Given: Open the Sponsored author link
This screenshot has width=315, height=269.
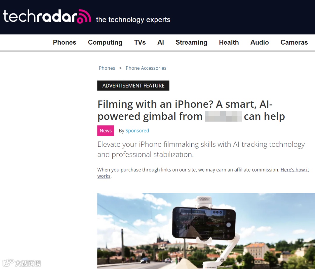Looking at the screenshot, I should [x=137, y=131].
